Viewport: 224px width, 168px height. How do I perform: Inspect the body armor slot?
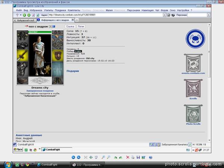coord(22,69)
